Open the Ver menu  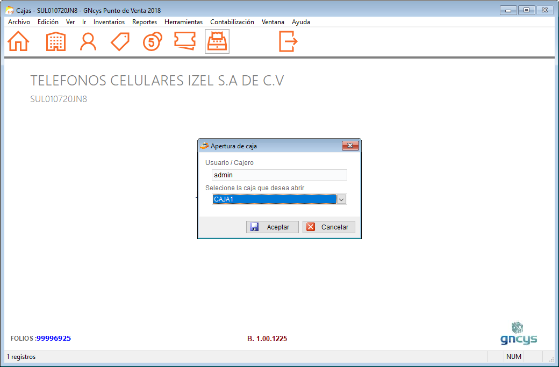[x=70, y=21]
